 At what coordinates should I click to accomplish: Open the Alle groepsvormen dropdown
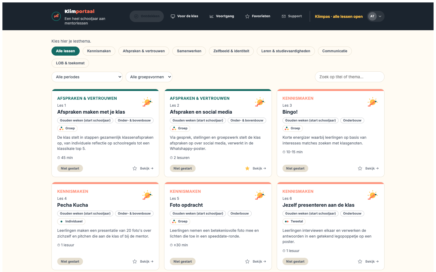[149, 77]
